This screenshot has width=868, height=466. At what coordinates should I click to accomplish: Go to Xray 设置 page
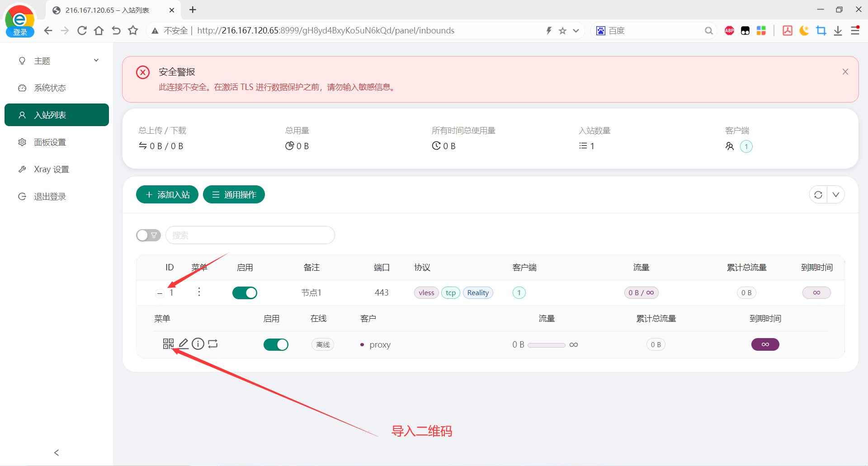pos(51,169)
